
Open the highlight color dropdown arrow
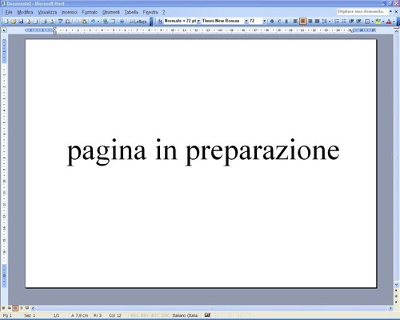383,21
